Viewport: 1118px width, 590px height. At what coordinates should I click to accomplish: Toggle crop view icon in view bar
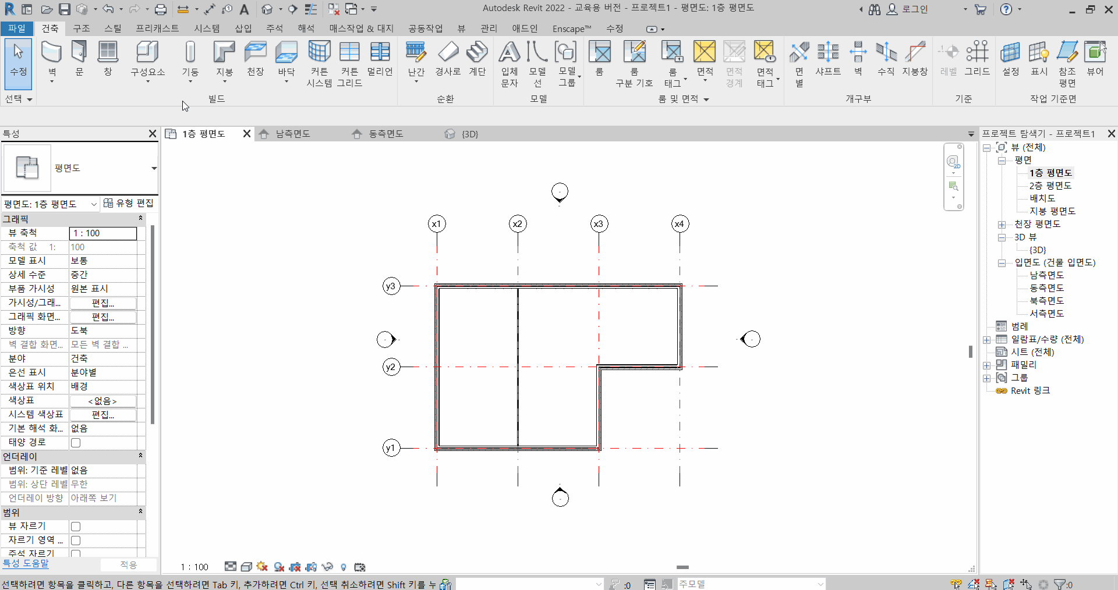(295, 567)
